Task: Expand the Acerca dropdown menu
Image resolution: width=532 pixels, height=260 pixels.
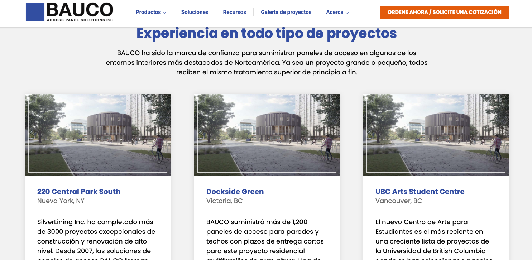Action: click(337, 12)
